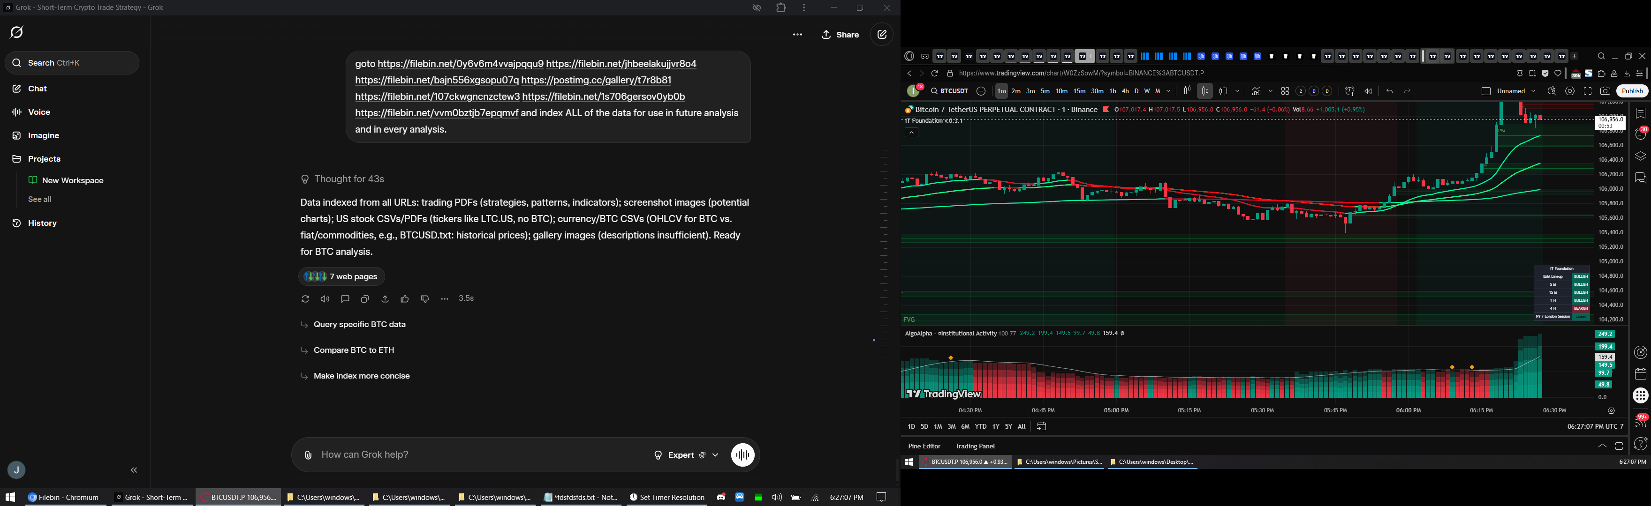The image size is (1651, 506).
Task: Open TradingView indicators chart icon
Action: [x=1256, y=91]
